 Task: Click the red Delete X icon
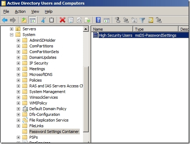pos(63,20)
